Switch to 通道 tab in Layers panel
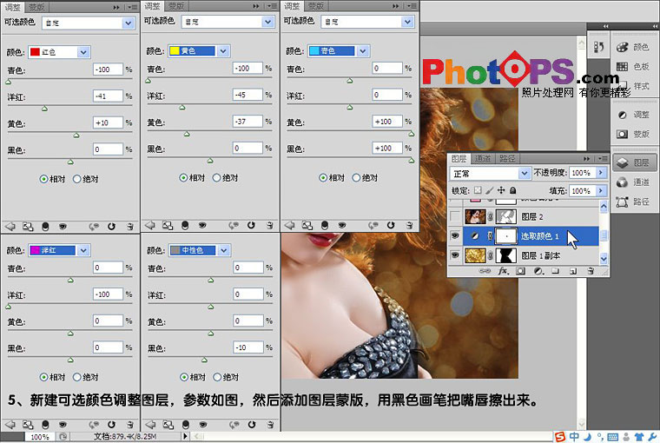This screenshot has height=443, width=660. tap(482, 158)
